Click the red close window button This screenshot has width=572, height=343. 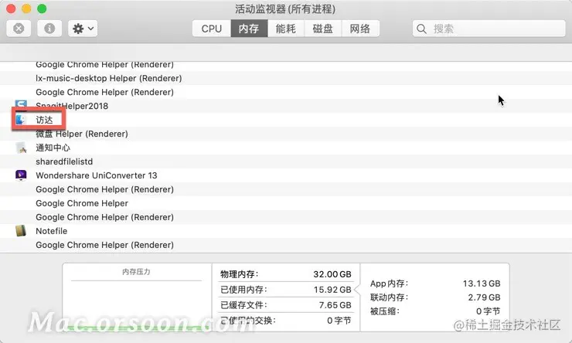pos(11,8)
